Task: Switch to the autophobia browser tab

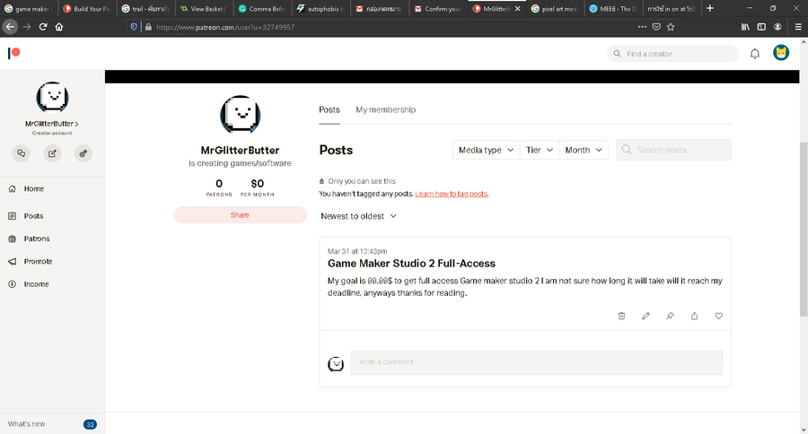Action: 321,9
